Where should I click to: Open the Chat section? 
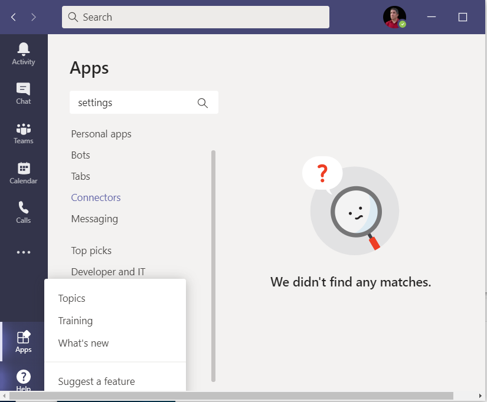click(x=24, y=93)
